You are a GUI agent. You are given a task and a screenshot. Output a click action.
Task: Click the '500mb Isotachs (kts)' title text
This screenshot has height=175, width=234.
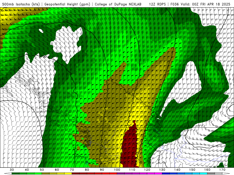[x=21, y=4]
